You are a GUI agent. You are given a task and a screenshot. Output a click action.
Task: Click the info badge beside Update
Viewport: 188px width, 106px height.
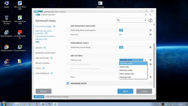coord(44,48)
